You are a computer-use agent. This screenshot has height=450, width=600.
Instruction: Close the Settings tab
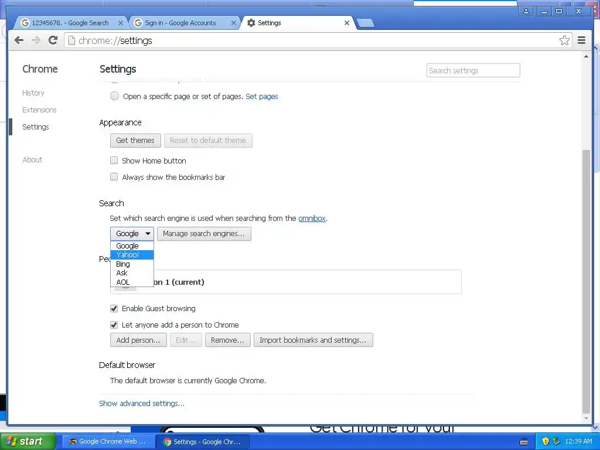coord(347,23)
